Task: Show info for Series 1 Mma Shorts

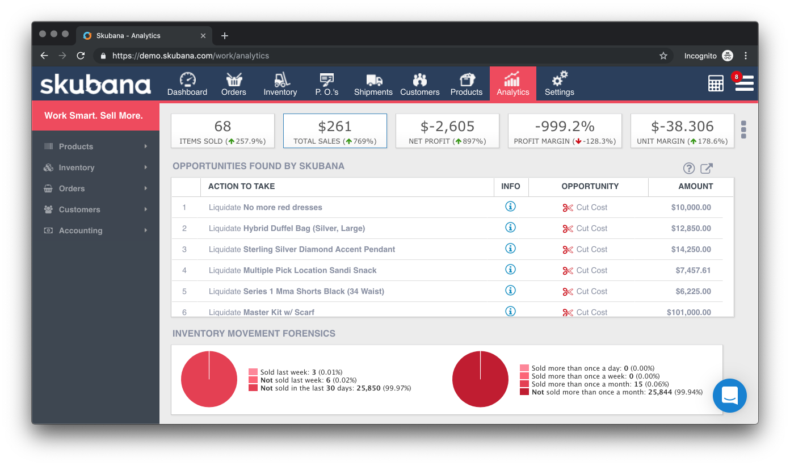Action: click(x=510, y=291)
